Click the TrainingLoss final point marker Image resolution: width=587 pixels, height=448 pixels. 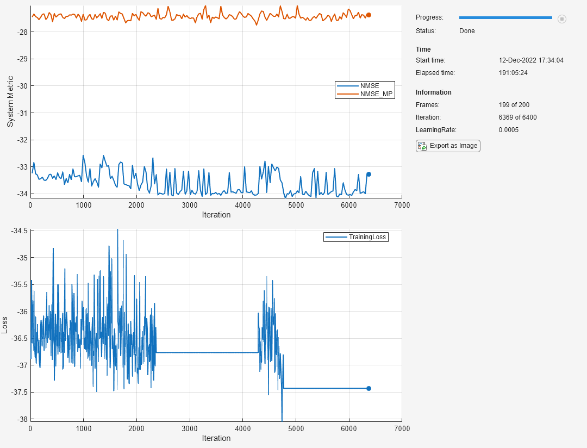(x=369, y=388)
